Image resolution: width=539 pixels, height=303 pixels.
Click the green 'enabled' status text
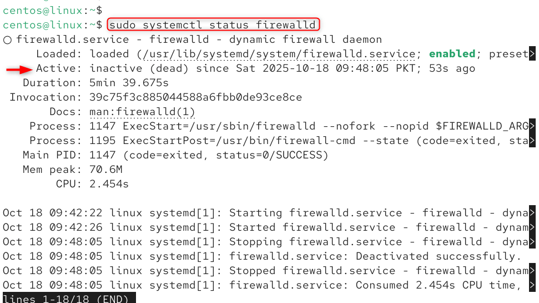[x=452, y=54]
